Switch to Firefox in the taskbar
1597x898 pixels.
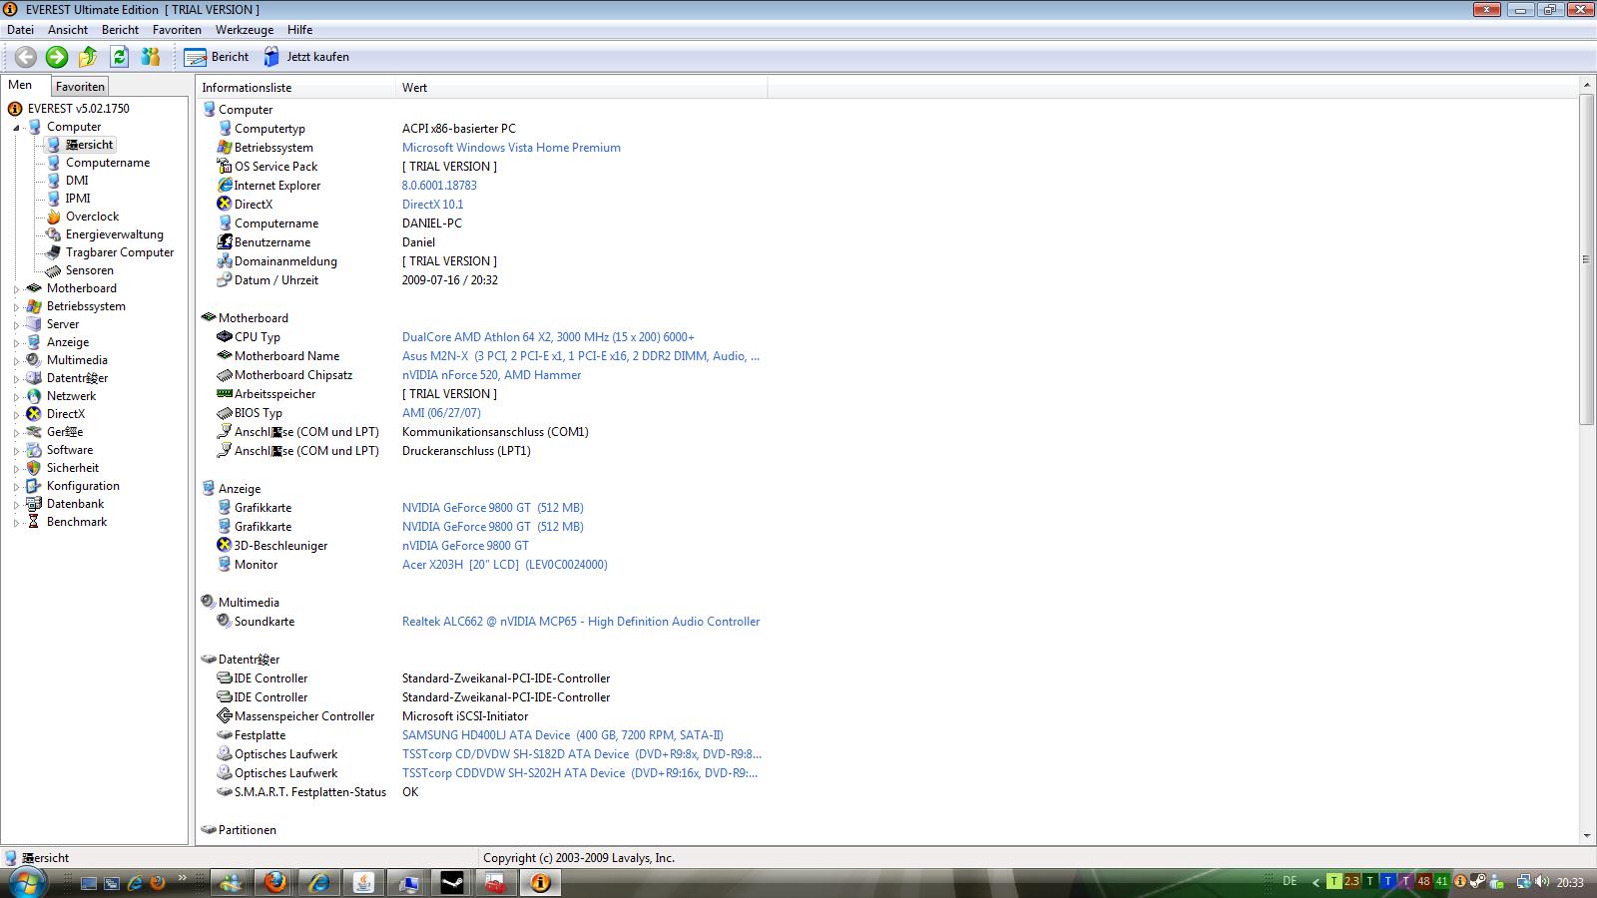(x=274, y=882)
